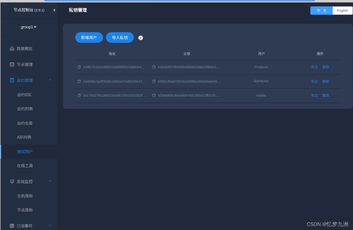Click the address text starting 0xf827b19244882c

[114, 67]
